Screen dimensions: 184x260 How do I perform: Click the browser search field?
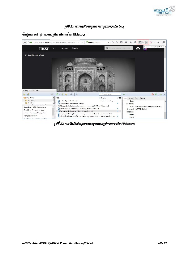(x=97, y=42)
